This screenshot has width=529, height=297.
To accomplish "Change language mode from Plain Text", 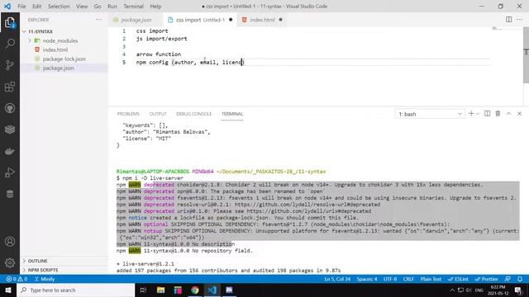I will coord(431,279).
